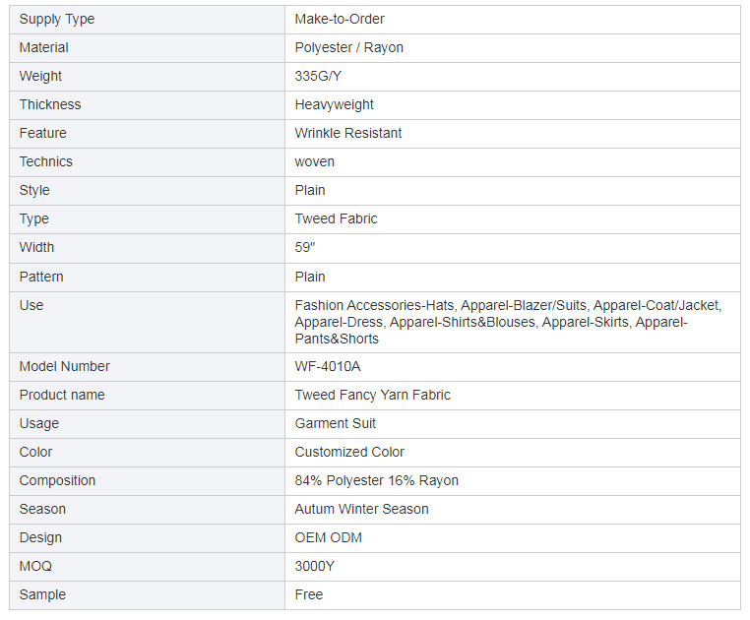Viewport: 750px width, 620px height.
Task: Click the Tweed Fancy Yarn Fabric name
Action: pyautogui.click(x=372, y=396)
